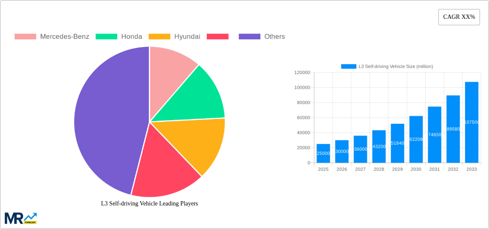Screen dimensions: 489x229
Task: Click the MR Forecast logo
Action: (21, 218)
